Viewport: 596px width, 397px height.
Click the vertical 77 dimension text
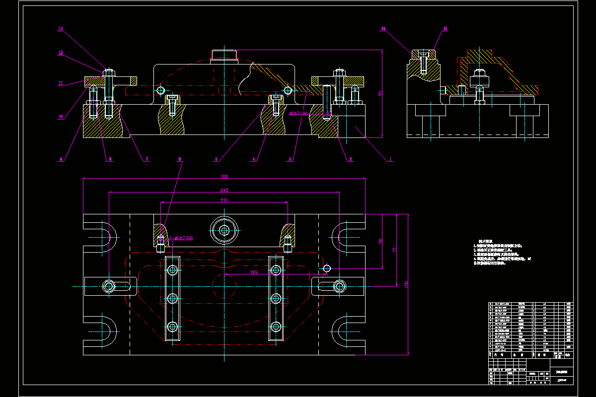pyautogui.click(x=395, y=251)
